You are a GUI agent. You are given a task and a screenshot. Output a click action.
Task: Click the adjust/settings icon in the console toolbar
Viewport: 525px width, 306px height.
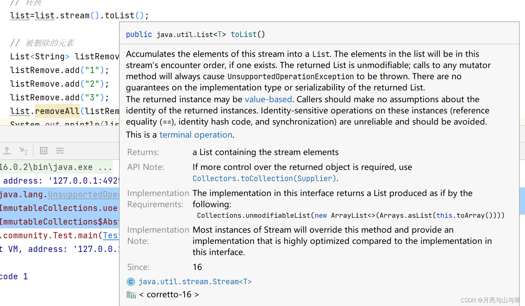[x=60, y=151]
